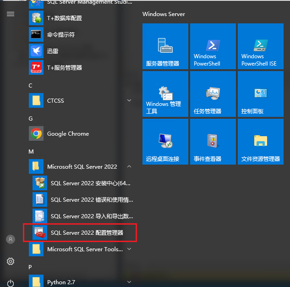Click the Windows Server group title
290x287 pixels.
pyautogui.click(x=164, y=14)
